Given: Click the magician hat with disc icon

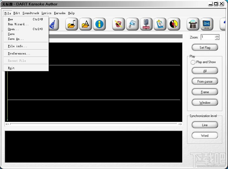Looking at the screenshot, I should pyautogui.click(x=193, y=24).
